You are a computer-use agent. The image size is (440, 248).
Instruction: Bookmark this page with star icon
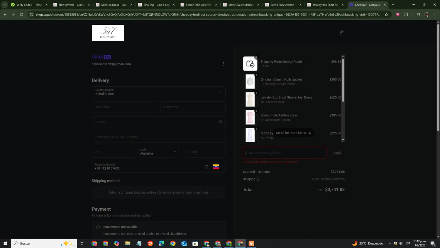click(x=386, y=14)
